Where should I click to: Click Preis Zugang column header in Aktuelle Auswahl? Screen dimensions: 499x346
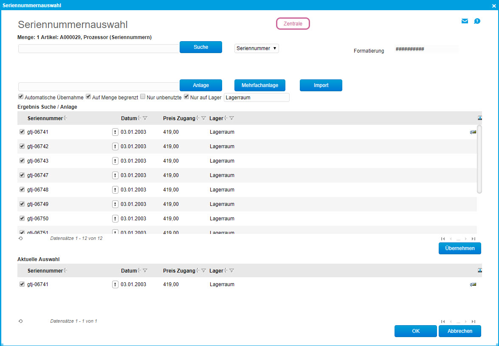click(179, 270)
